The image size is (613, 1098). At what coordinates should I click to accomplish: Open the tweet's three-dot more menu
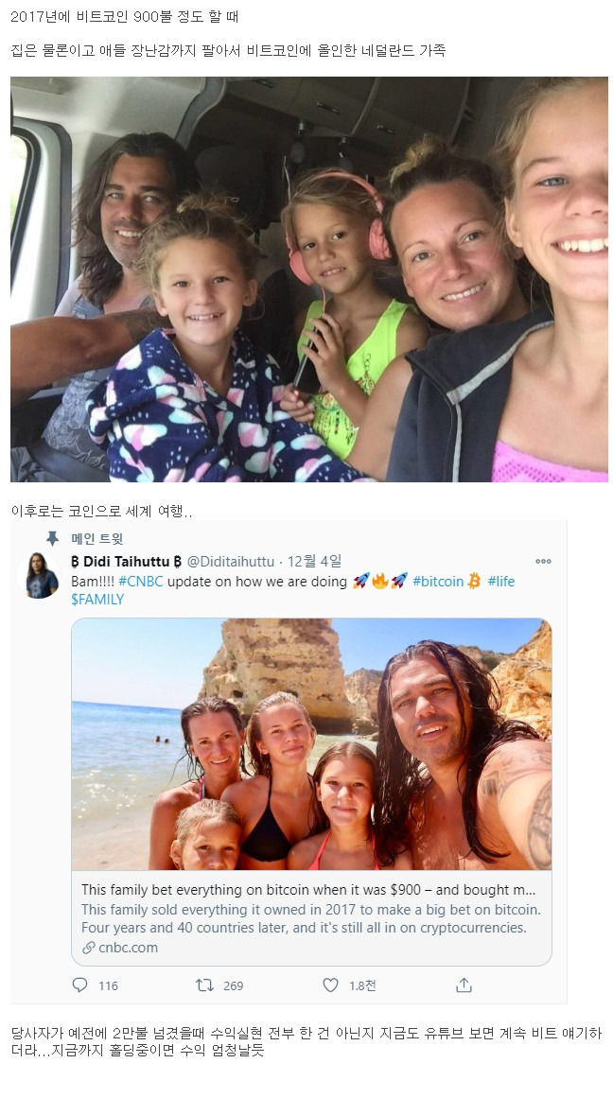tap(543, 561)
